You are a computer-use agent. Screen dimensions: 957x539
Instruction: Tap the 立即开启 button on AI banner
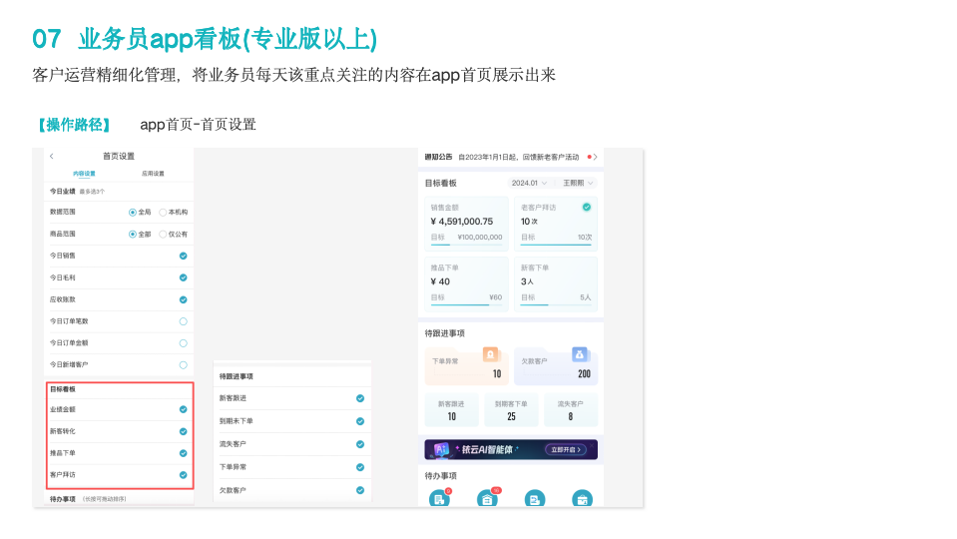click(x=566, y=450)
